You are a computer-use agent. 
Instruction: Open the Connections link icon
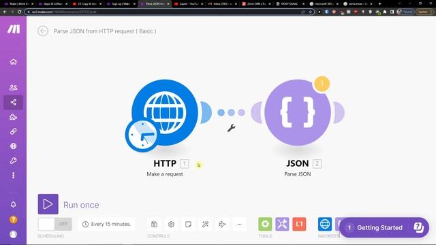14,131
